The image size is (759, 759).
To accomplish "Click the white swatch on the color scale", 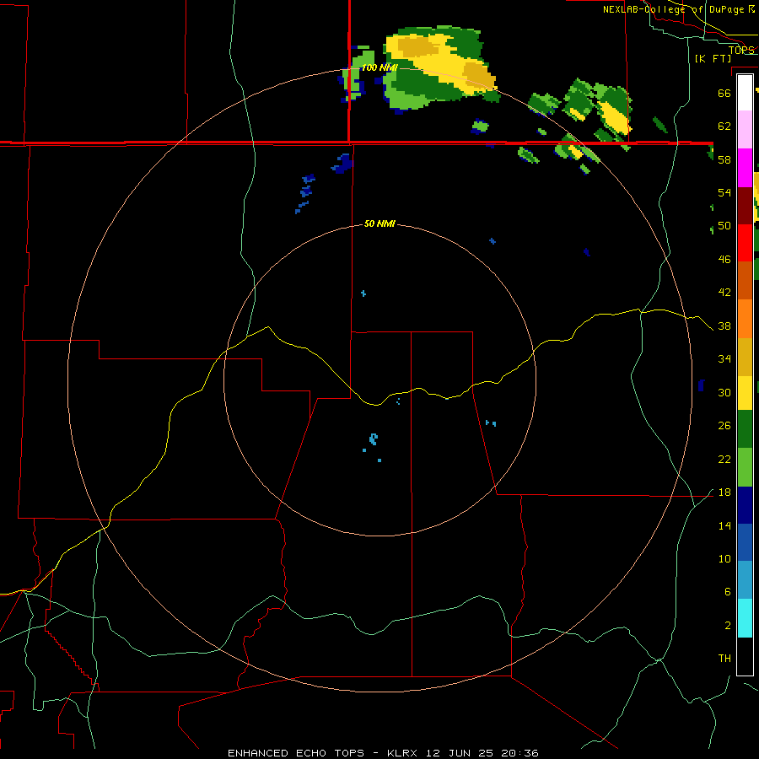I will (745, 93).
